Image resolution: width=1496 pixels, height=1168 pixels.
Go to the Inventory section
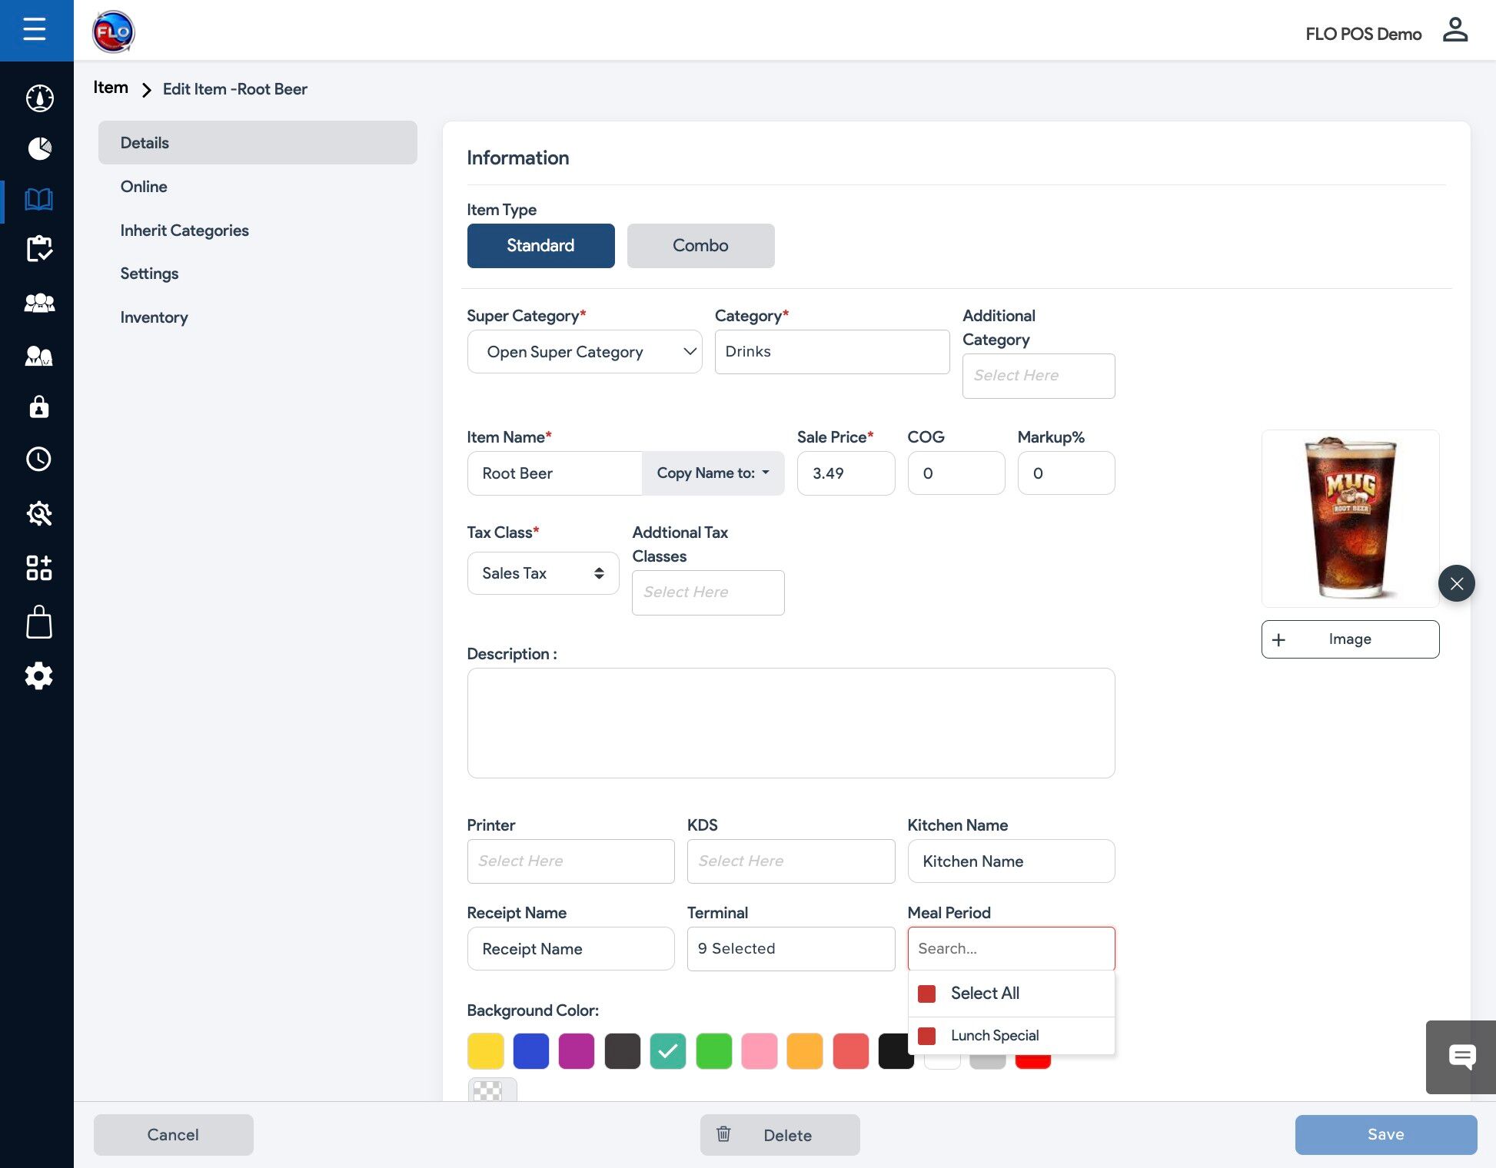click(154, 317)
